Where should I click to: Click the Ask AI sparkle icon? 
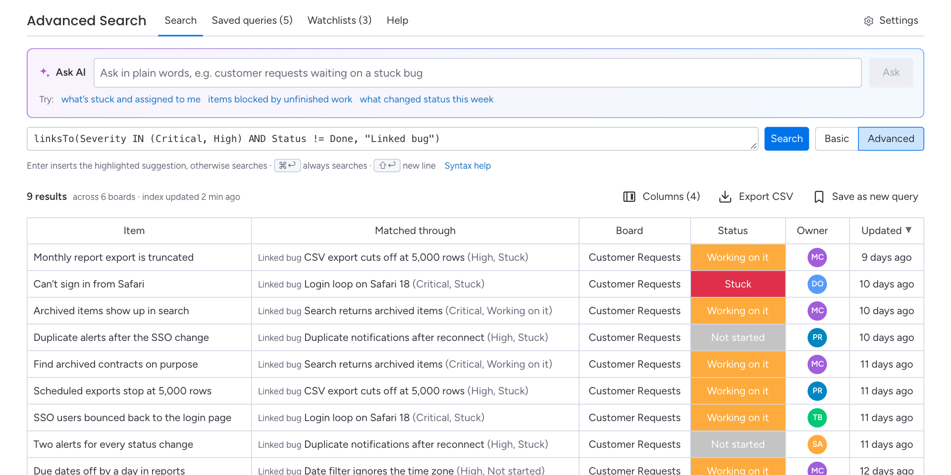coord(45,72)
